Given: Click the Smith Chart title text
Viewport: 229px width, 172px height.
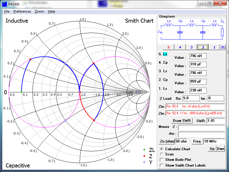Looking at the screenshot, I should coord(139,21).
